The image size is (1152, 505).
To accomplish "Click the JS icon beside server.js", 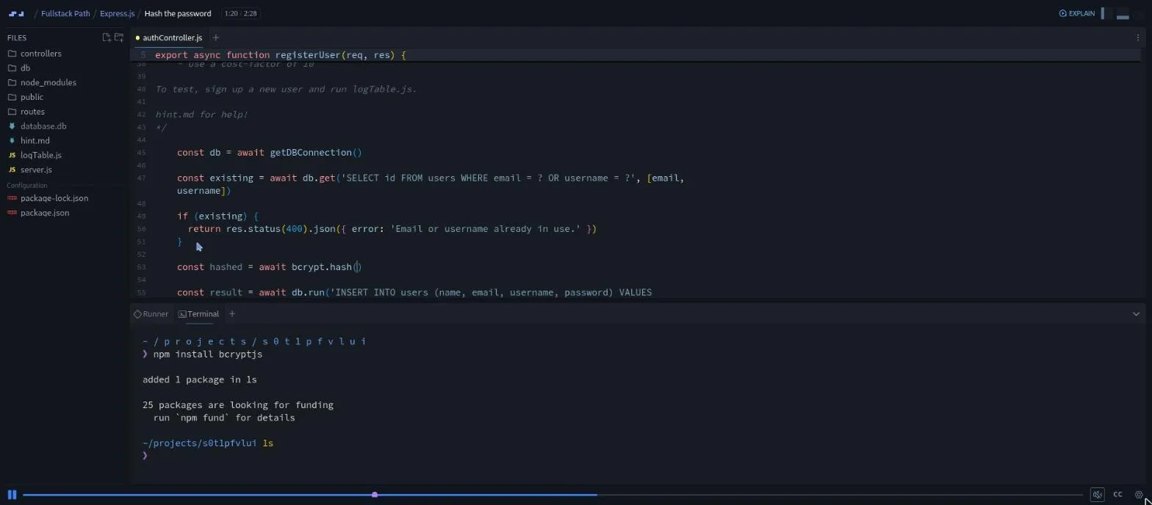I will coord(12,170).
